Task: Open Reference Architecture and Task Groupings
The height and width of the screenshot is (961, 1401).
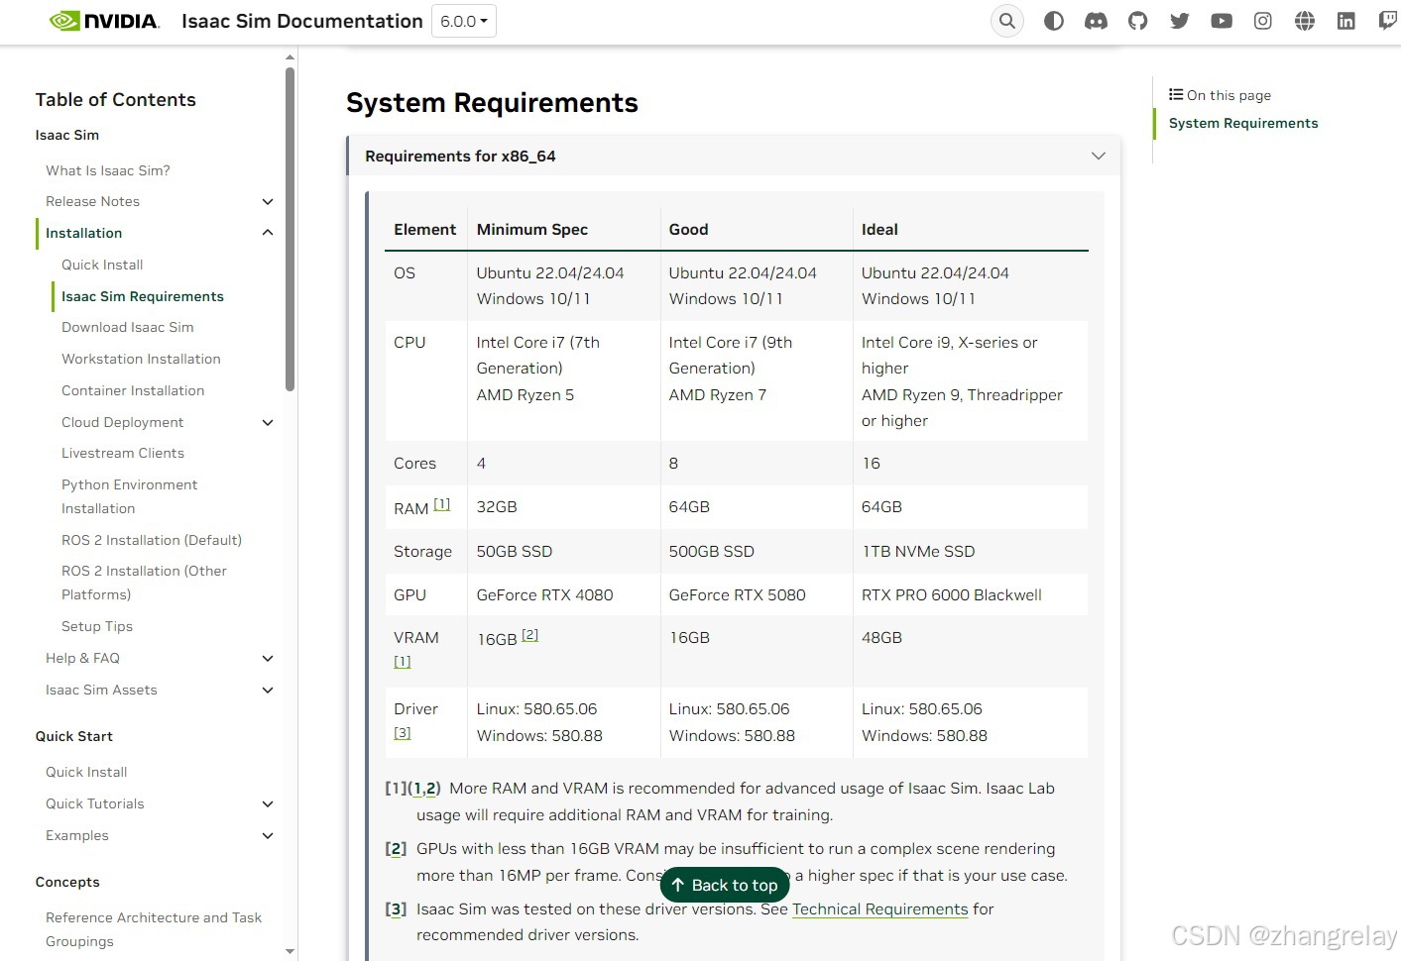Action: (x=154, y=929)
